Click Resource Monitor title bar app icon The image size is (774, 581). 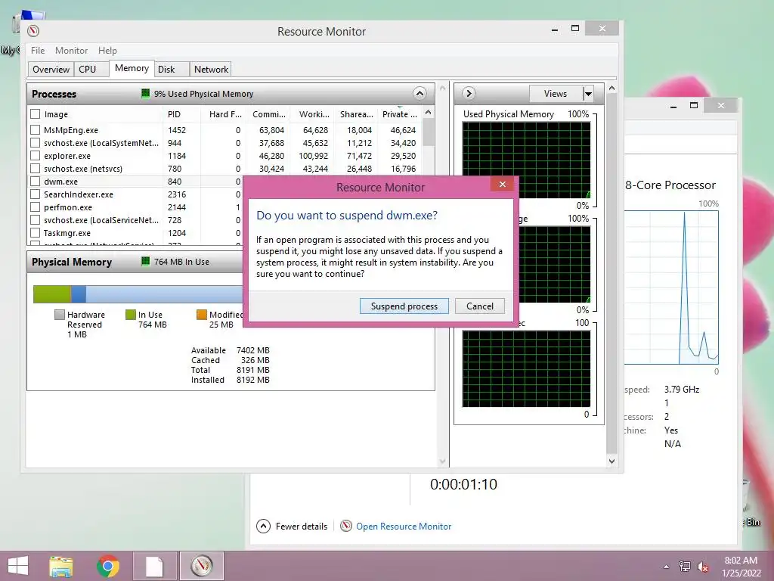click(x=33, y=31)
